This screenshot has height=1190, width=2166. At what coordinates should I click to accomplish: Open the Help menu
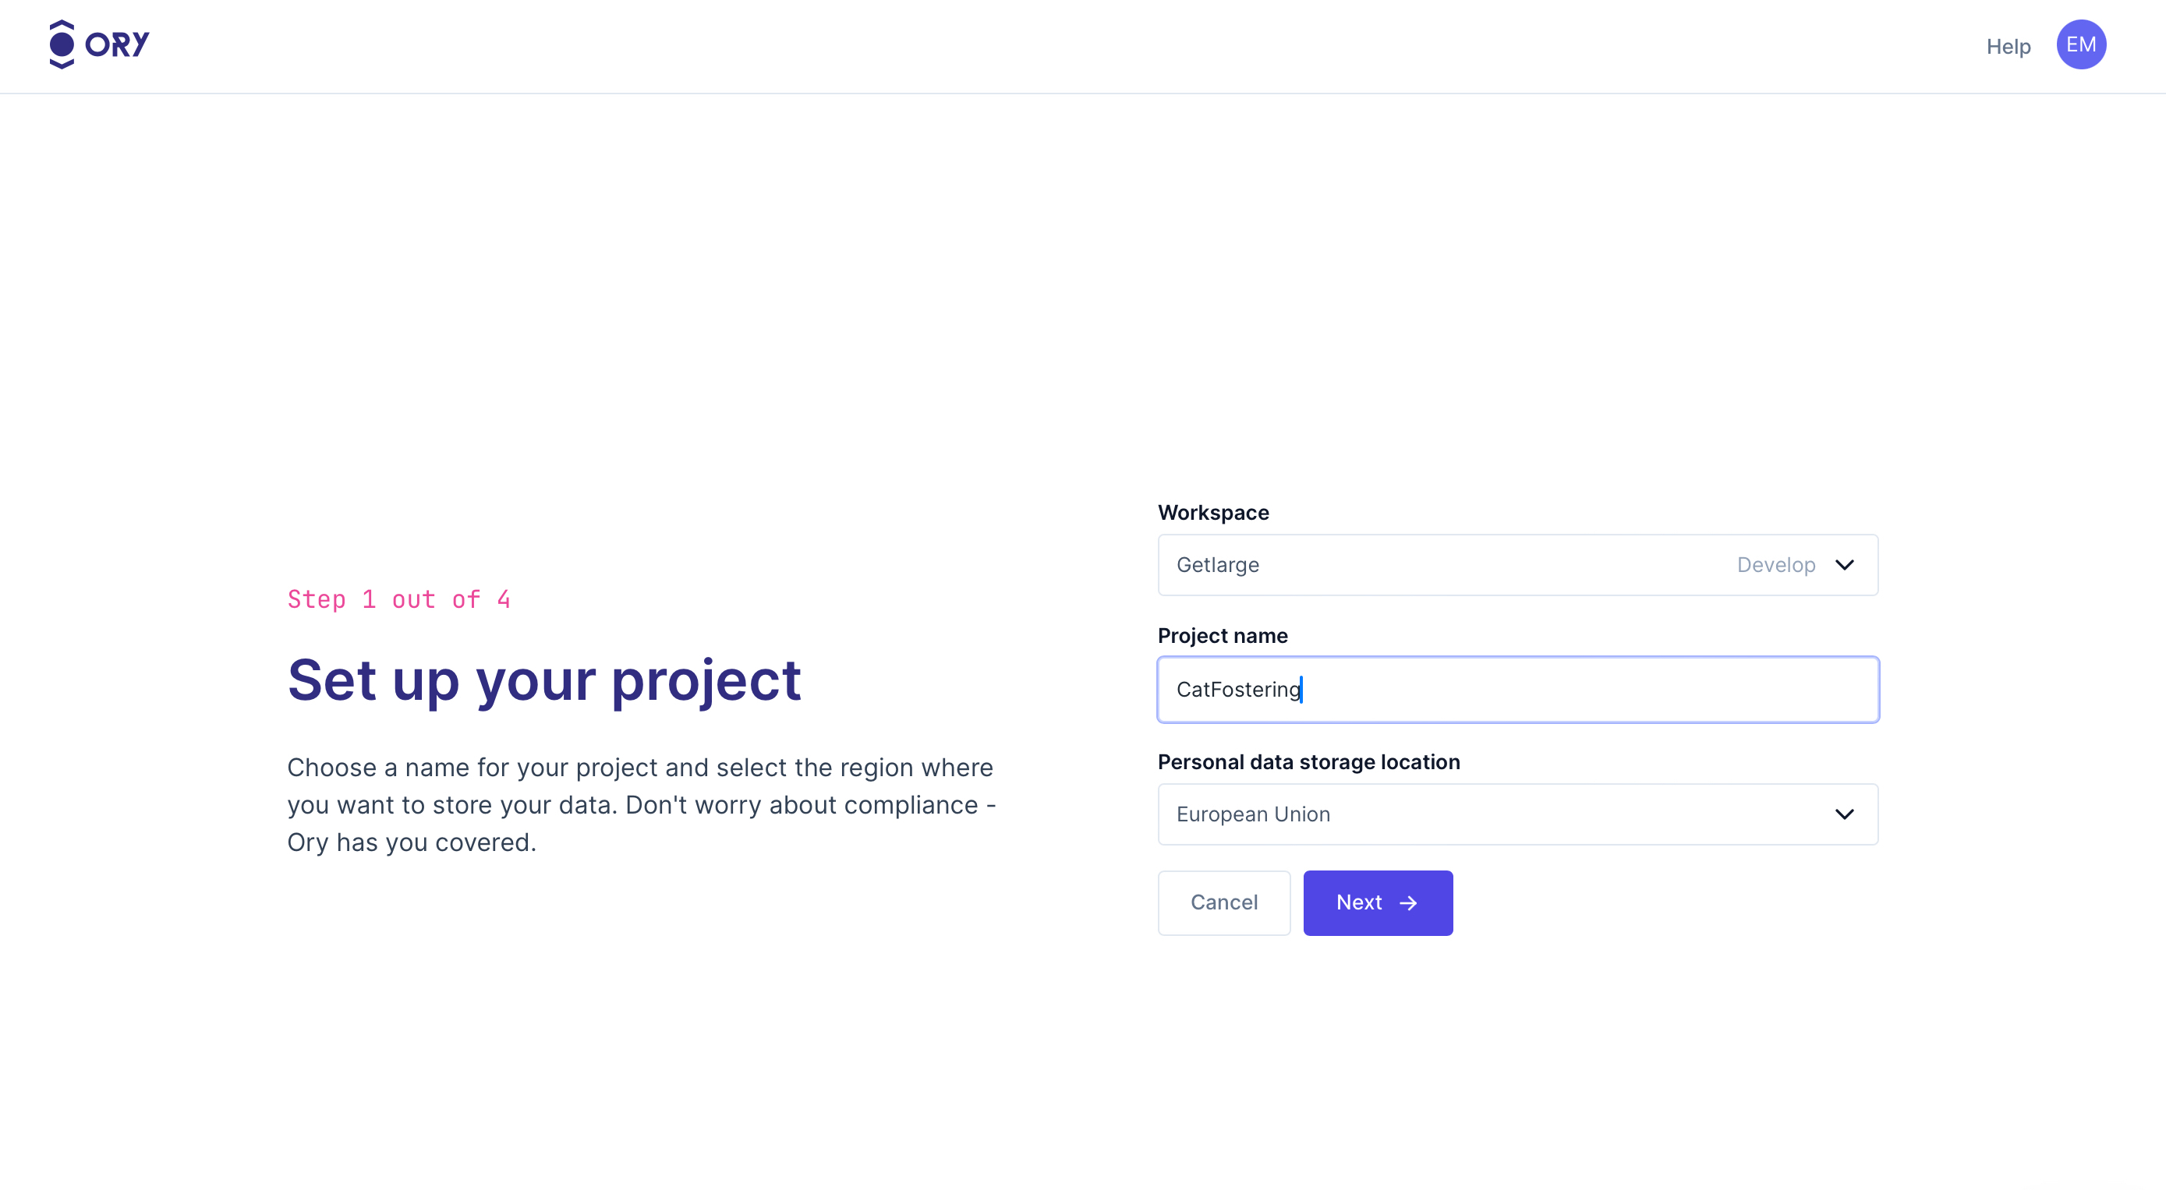[x=2009, y=45]
